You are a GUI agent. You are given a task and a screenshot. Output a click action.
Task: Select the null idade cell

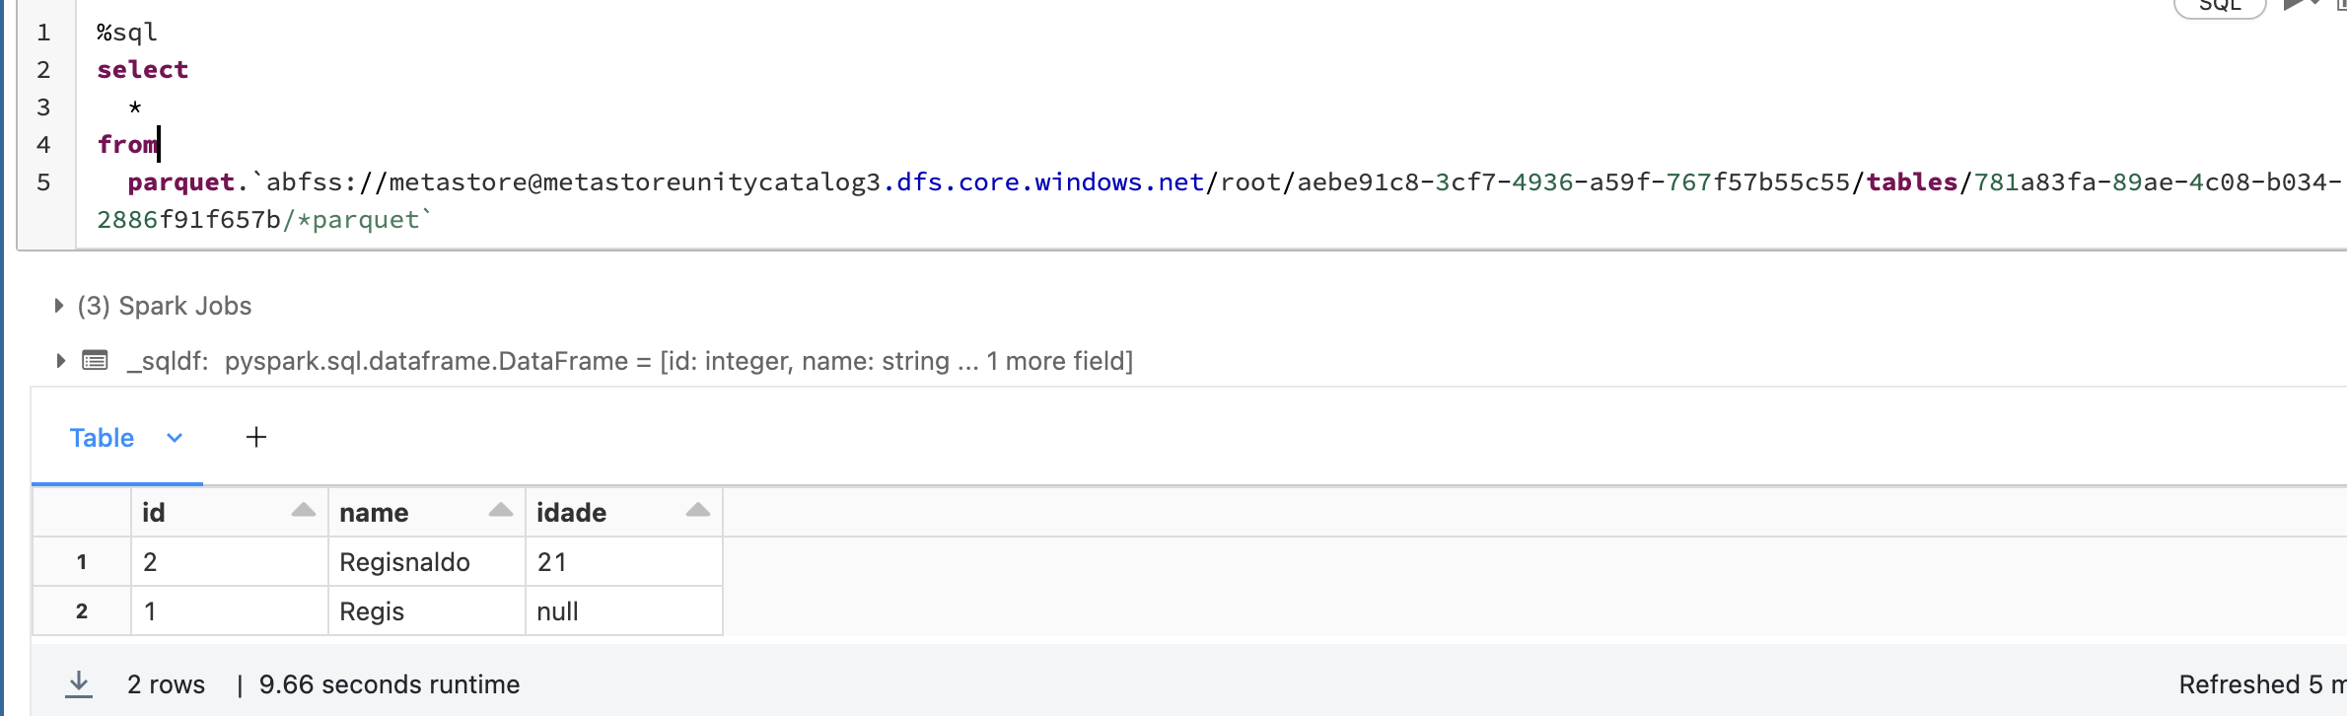tap(624, 611)
